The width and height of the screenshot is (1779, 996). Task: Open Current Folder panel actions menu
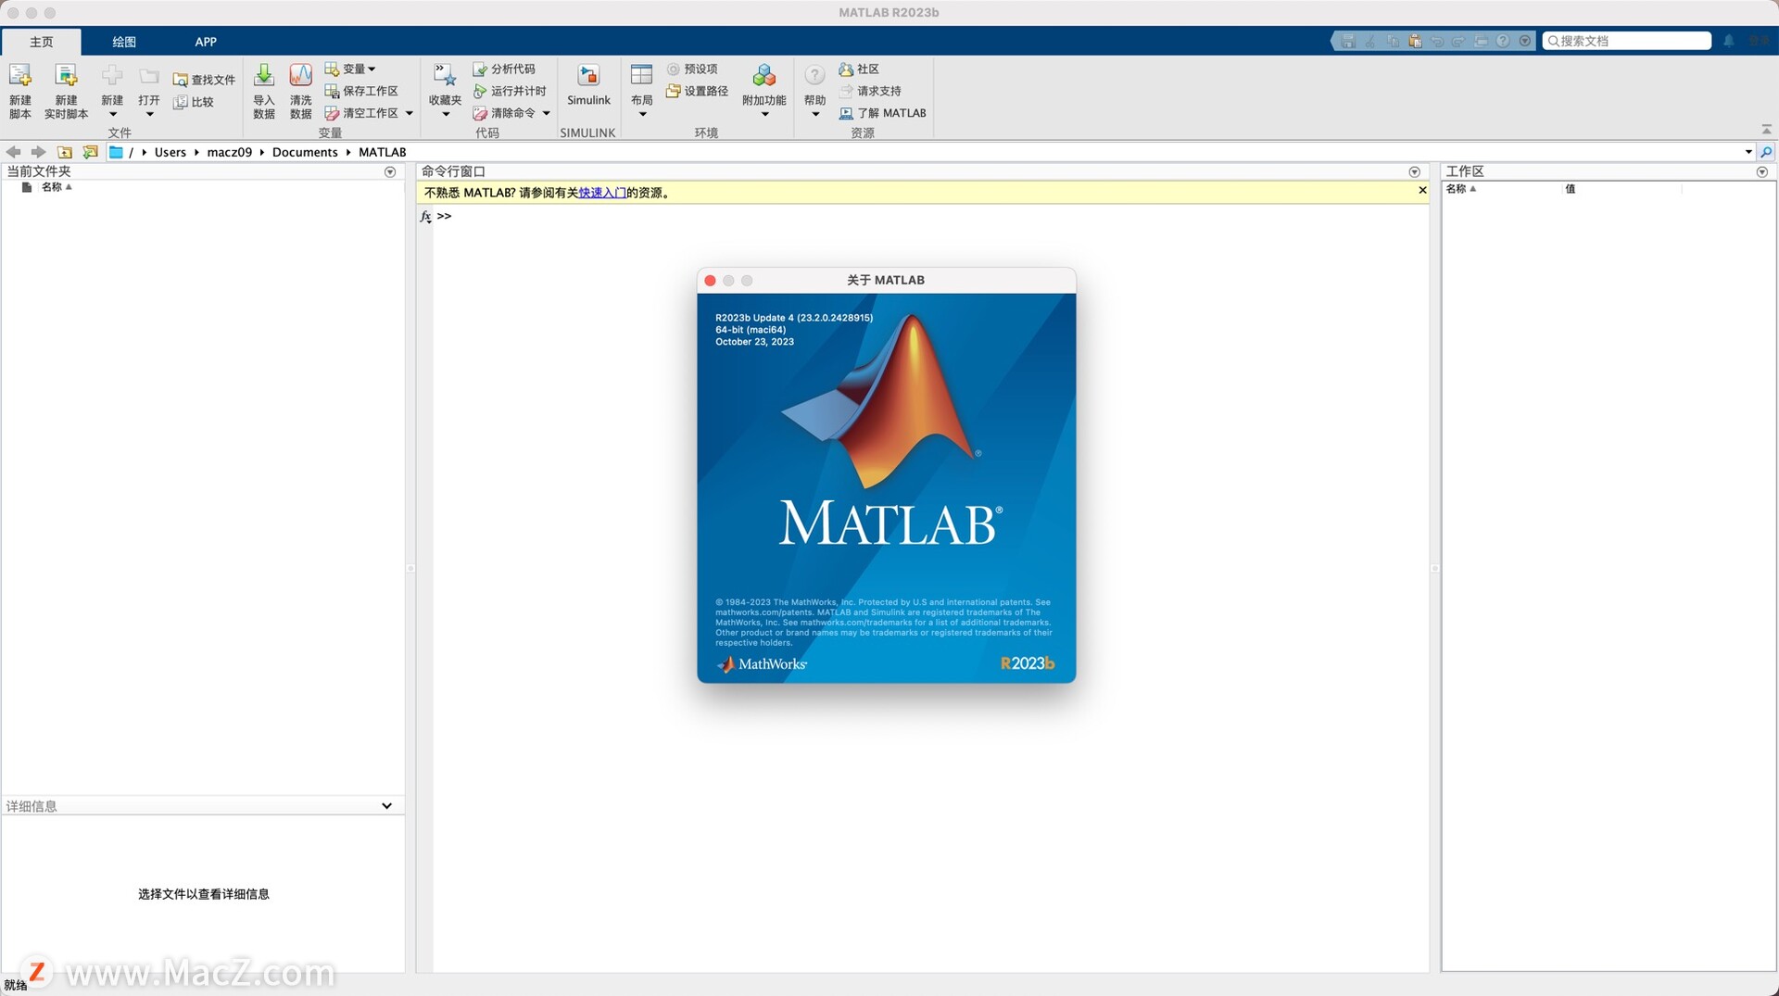tap(390, 172)
